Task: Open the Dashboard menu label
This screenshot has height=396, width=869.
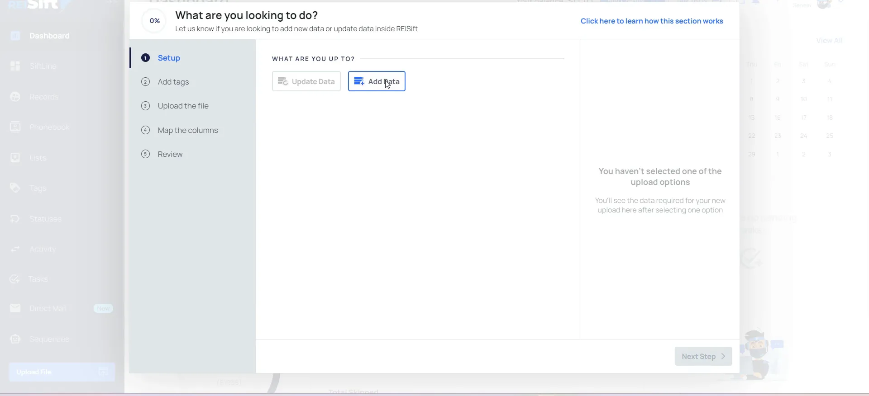Action: point(49,36)
